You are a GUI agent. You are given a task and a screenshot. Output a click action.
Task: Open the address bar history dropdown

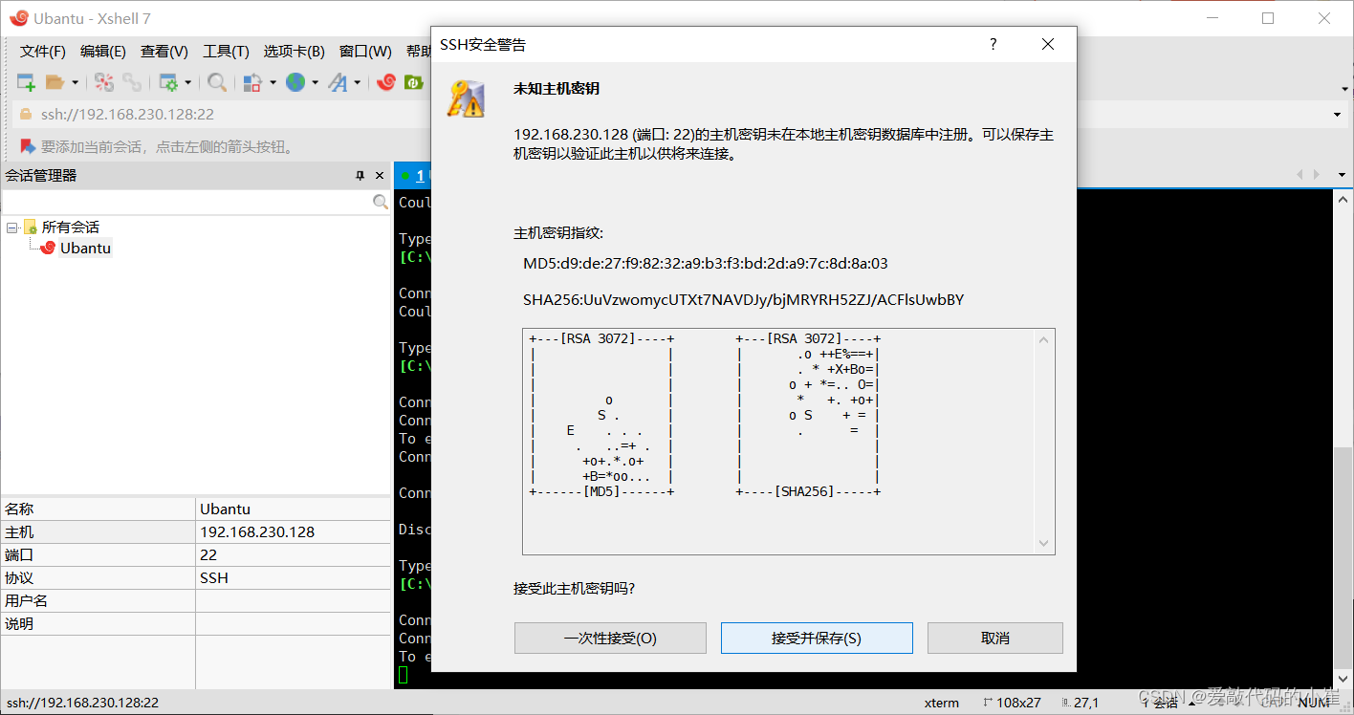tap(1337, 115)
